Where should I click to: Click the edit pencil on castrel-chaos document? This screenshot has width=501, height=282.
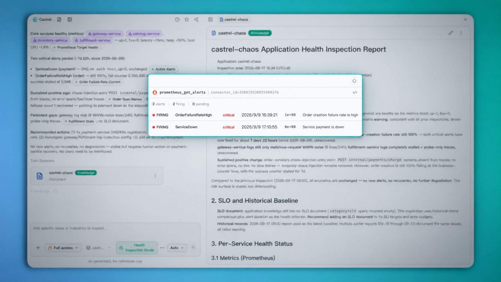(x=451, y=33)
